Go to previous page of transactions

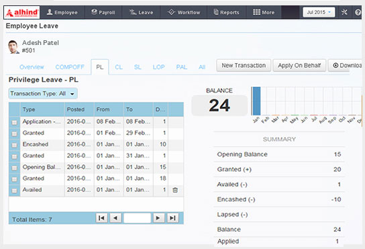[x=115, y=218]
